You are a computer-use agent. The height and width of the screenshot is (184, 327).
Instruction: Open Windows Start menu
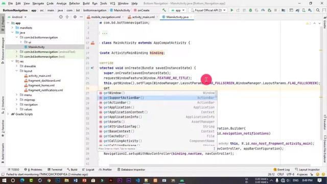tap(4, 180)
